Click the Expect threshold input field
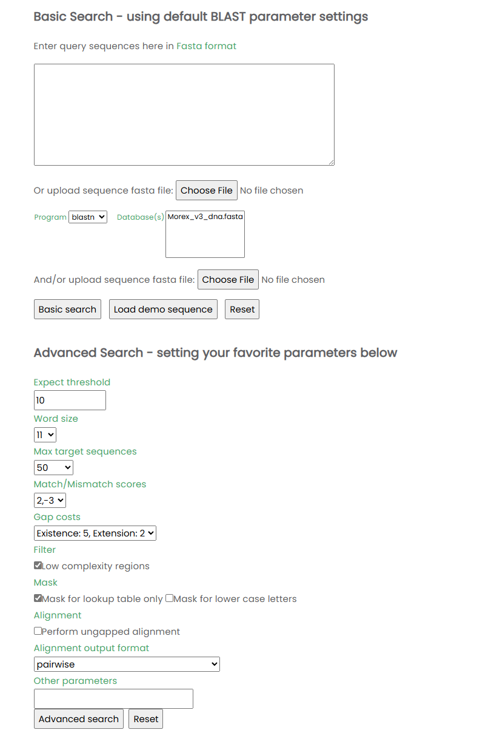Screen dimensions: 480x744 tap(70, 401)
